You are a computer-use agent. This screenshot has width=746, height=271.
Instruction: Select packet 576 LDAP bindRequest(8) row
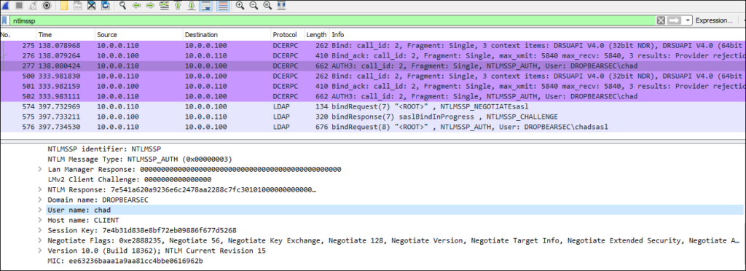coord(373,127)
